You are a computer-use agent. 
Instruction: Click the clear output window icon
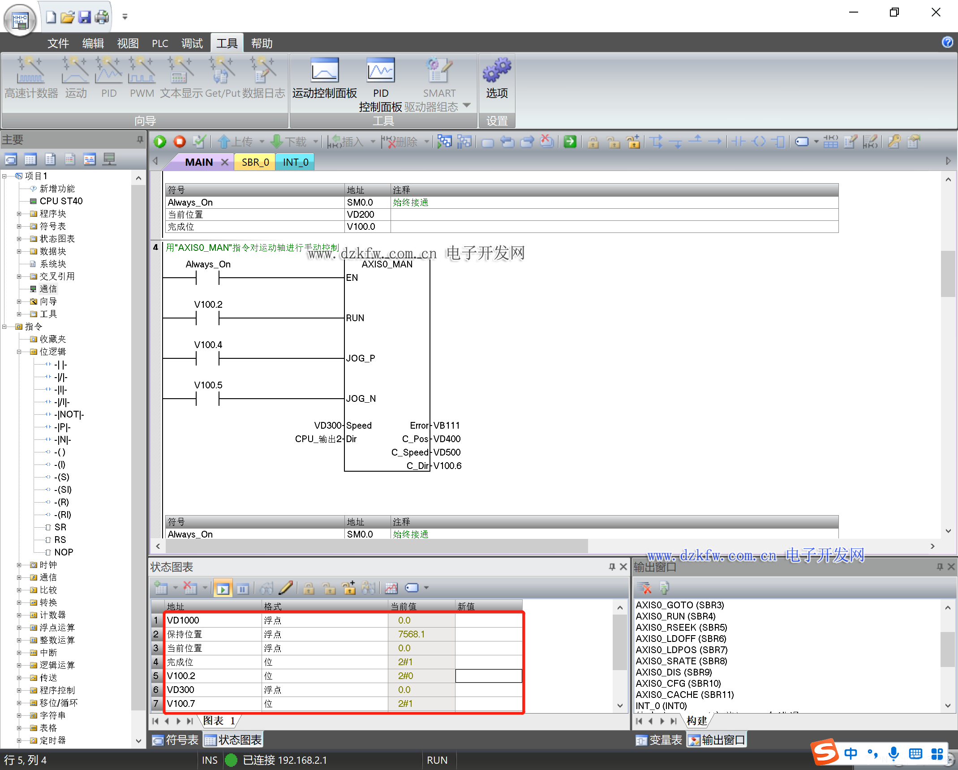(x=644, y=588)
